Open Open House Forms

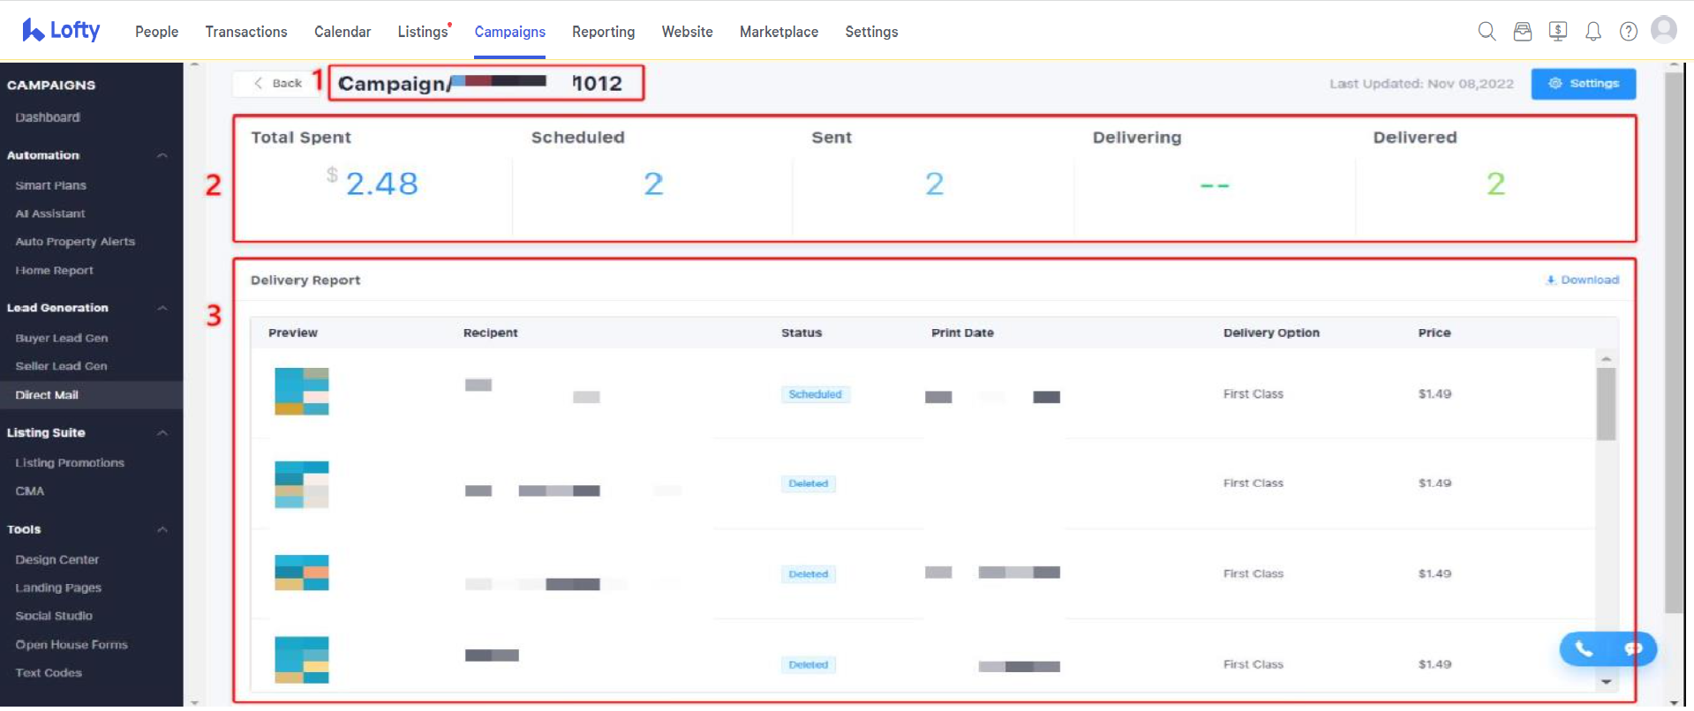72,645
